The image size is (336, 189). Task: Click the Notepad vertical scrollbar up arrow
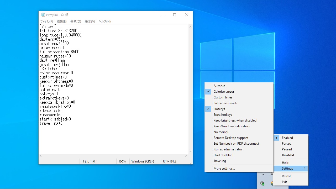(x=190, y=27)
